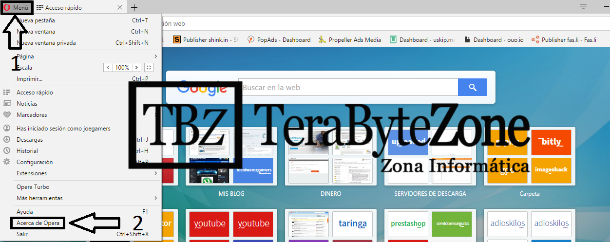Open Dashboard - ouo.io bookmark
Image resolution: width=610 pixels, height=242 pixels.
(494, 40)
